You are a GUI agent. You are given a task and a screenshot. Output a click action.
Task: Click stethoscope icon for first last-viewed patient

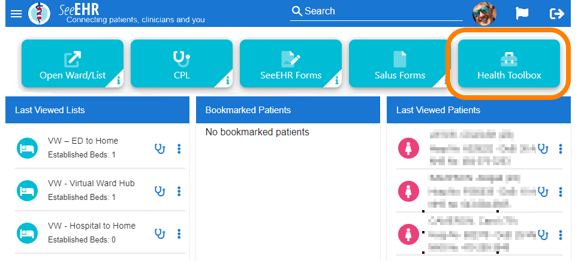[x=543, y=148]
